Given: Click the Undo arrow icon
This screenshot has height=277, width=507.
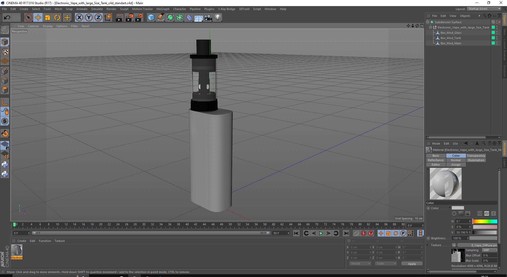Looking at the screenshot, I should point(7,18).
